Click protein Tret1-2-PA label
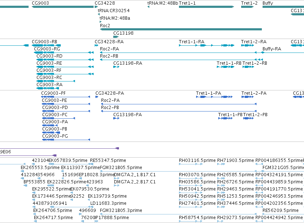 coord(254,93)
